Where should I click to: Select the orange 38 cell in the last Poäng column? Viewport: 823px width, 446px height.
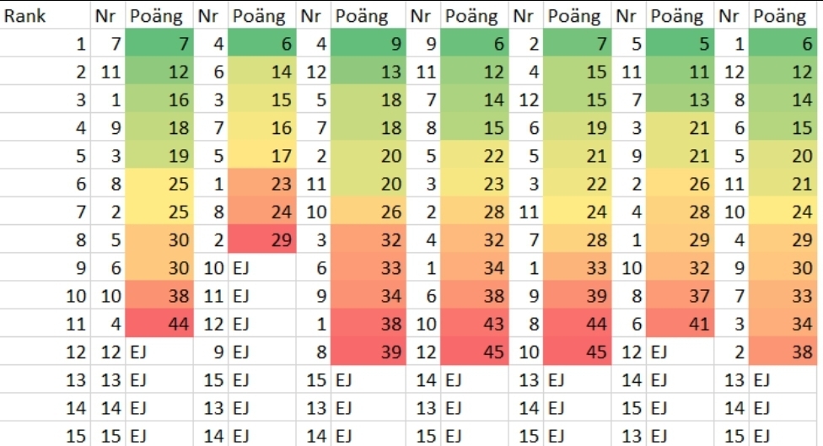(786, 352)
